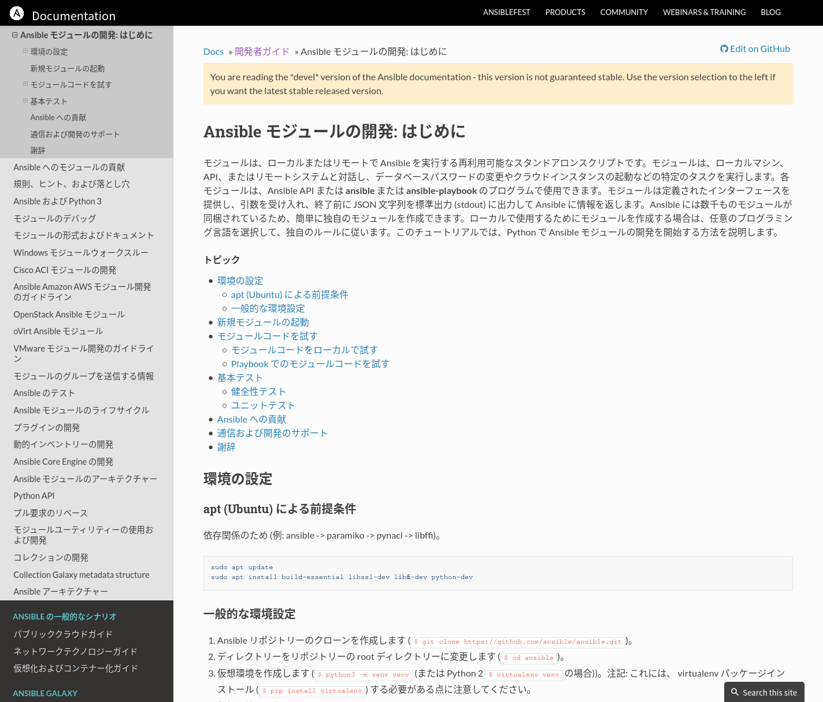Open Windows モジュールウォークスルー in sidebar

click(x=81, y=253)
